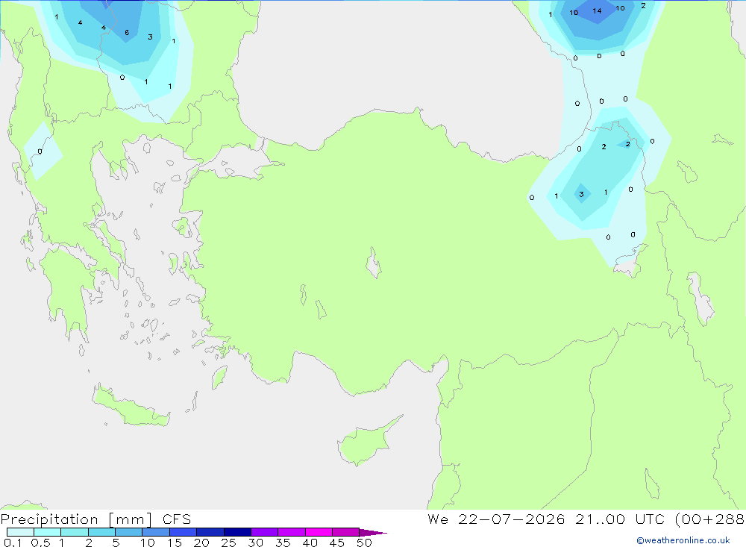Click the precipitation value '6' on the map

pos(127,32)
